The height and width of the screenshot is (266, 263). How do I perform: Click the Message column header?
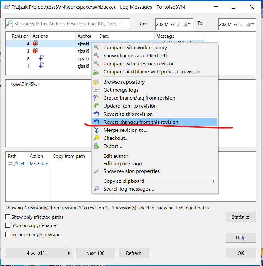point(179,36)
